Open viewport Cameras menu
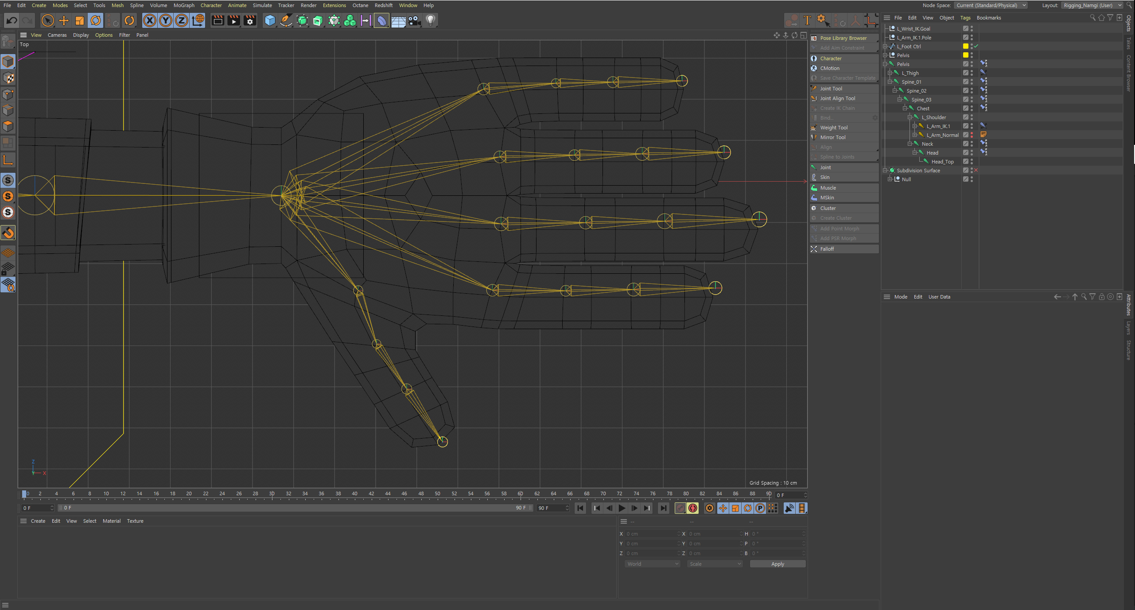Screen dimensions: 1135x610 [57, 35]
